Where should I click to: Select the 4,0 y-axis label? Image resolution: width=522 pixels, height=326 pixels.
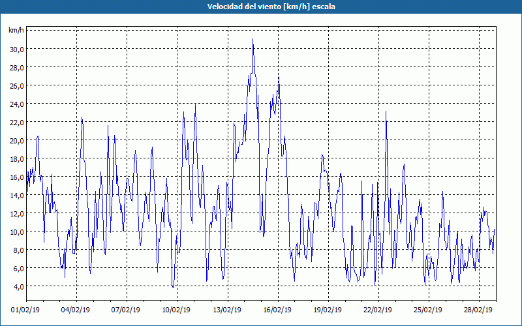18,287
